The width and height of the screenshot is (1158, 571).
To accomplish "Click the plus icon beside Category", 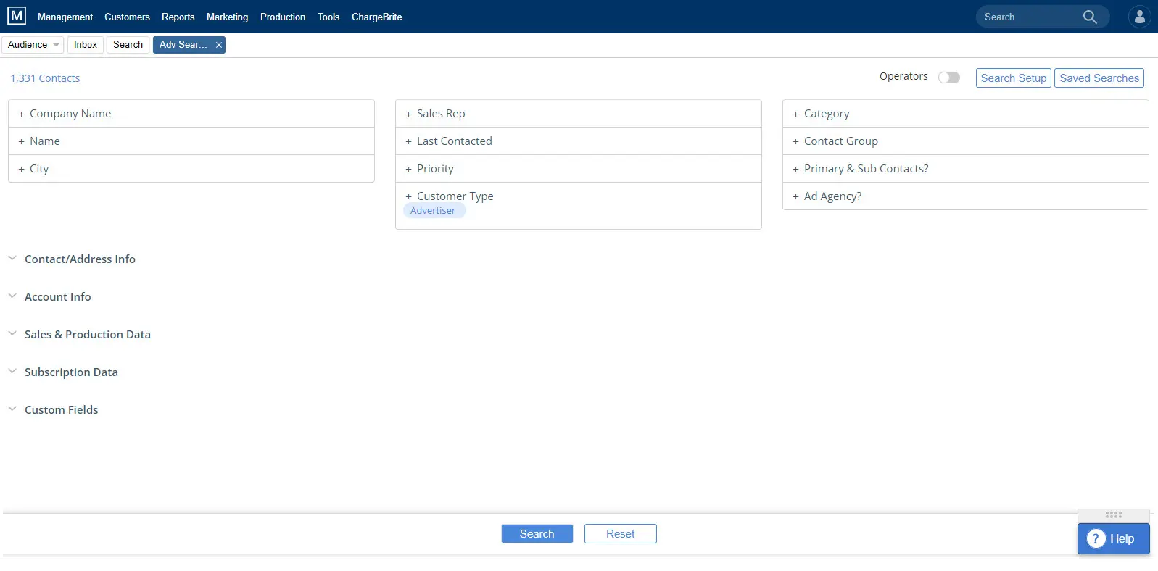I will pyautogui.click(x=795, y=114).
